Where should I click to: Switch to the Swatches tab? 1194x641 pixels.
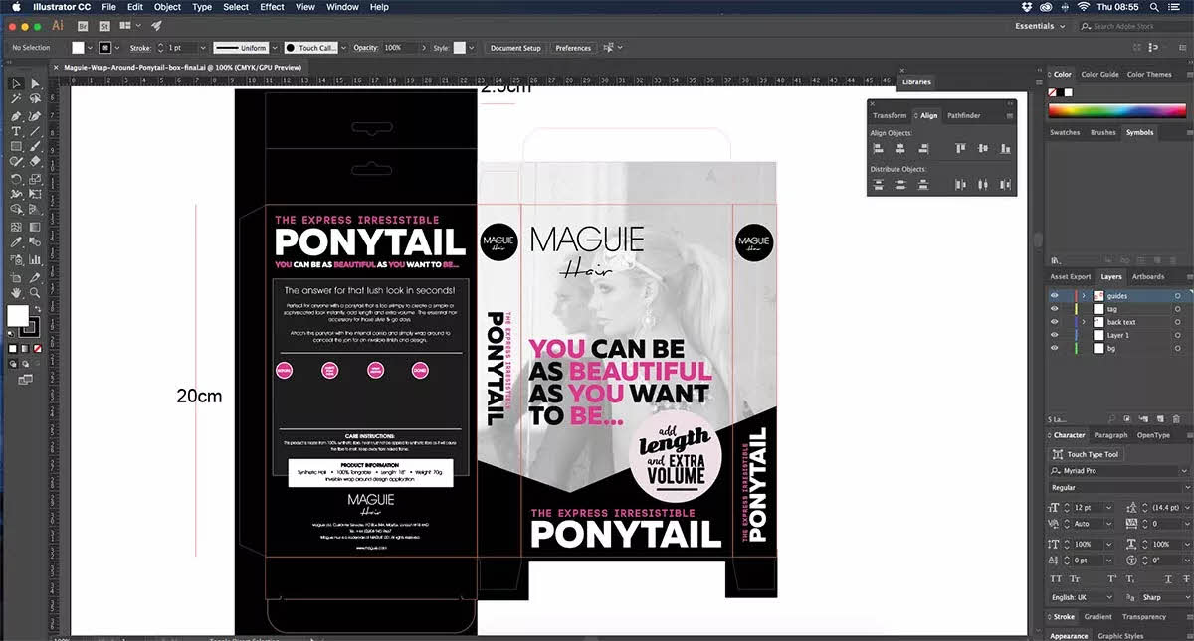tap(1065, 132)
